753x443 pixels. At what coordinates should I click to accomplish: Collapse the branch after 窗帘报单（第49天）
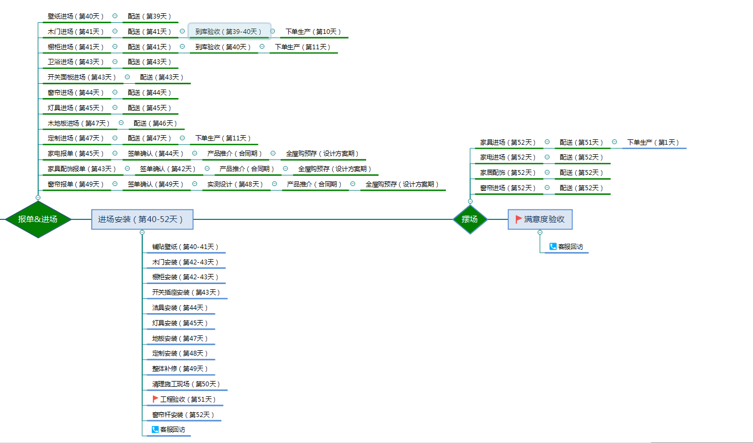tap(115, 184)
